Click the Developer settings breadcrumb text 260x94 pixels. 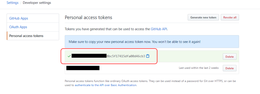tap(37, 3)
